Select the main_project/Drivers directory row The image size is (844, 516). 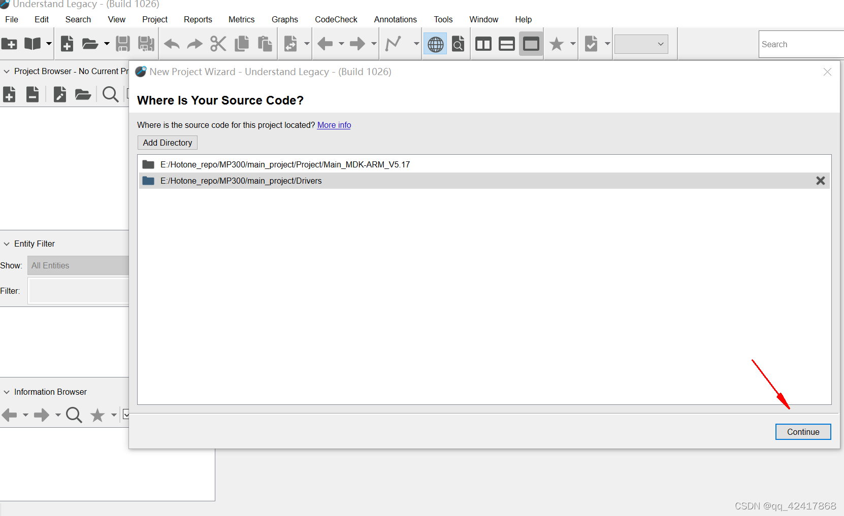coord(484,181)
